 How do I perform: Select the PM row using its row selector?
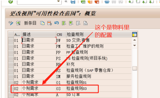click(11, 47)
